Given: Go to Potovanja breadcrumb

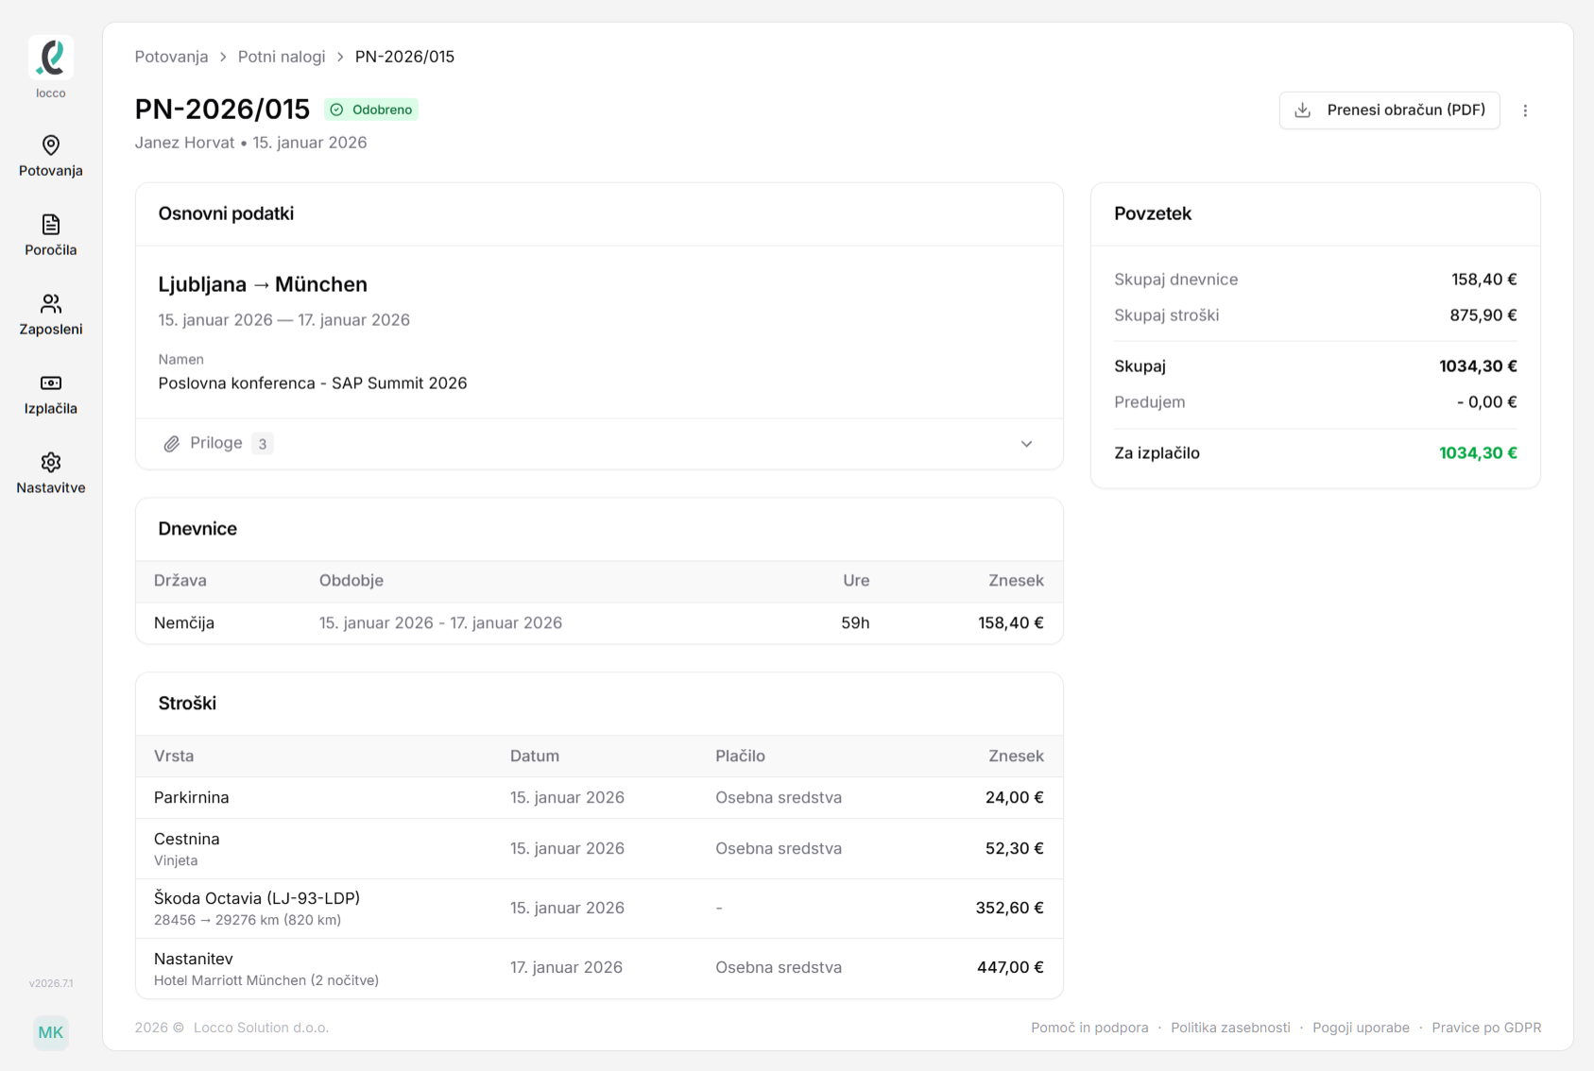Looking at the screenshot, I should pos(171,57).
